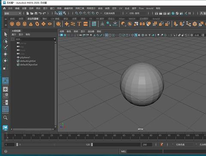Create a polygon cone from the shelf
Screen dimensions: 206x156
[31, 24]
